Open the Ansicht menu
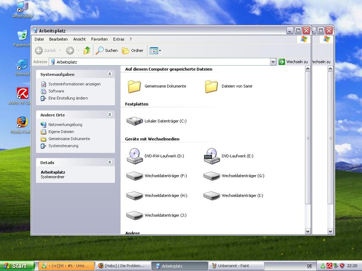 tap(80, 39)
